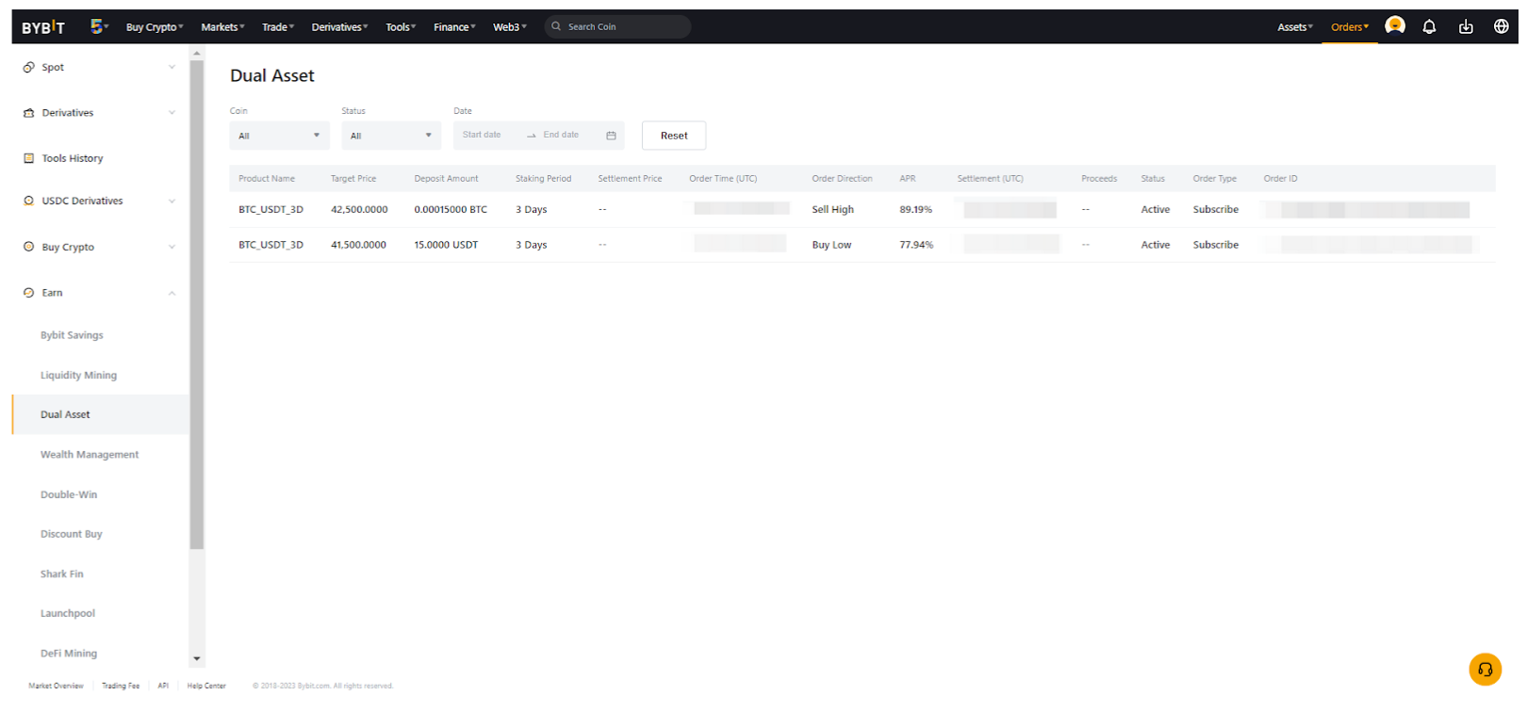
Task: Open the Orders menu in header
Action: (x=1349, y=27)
